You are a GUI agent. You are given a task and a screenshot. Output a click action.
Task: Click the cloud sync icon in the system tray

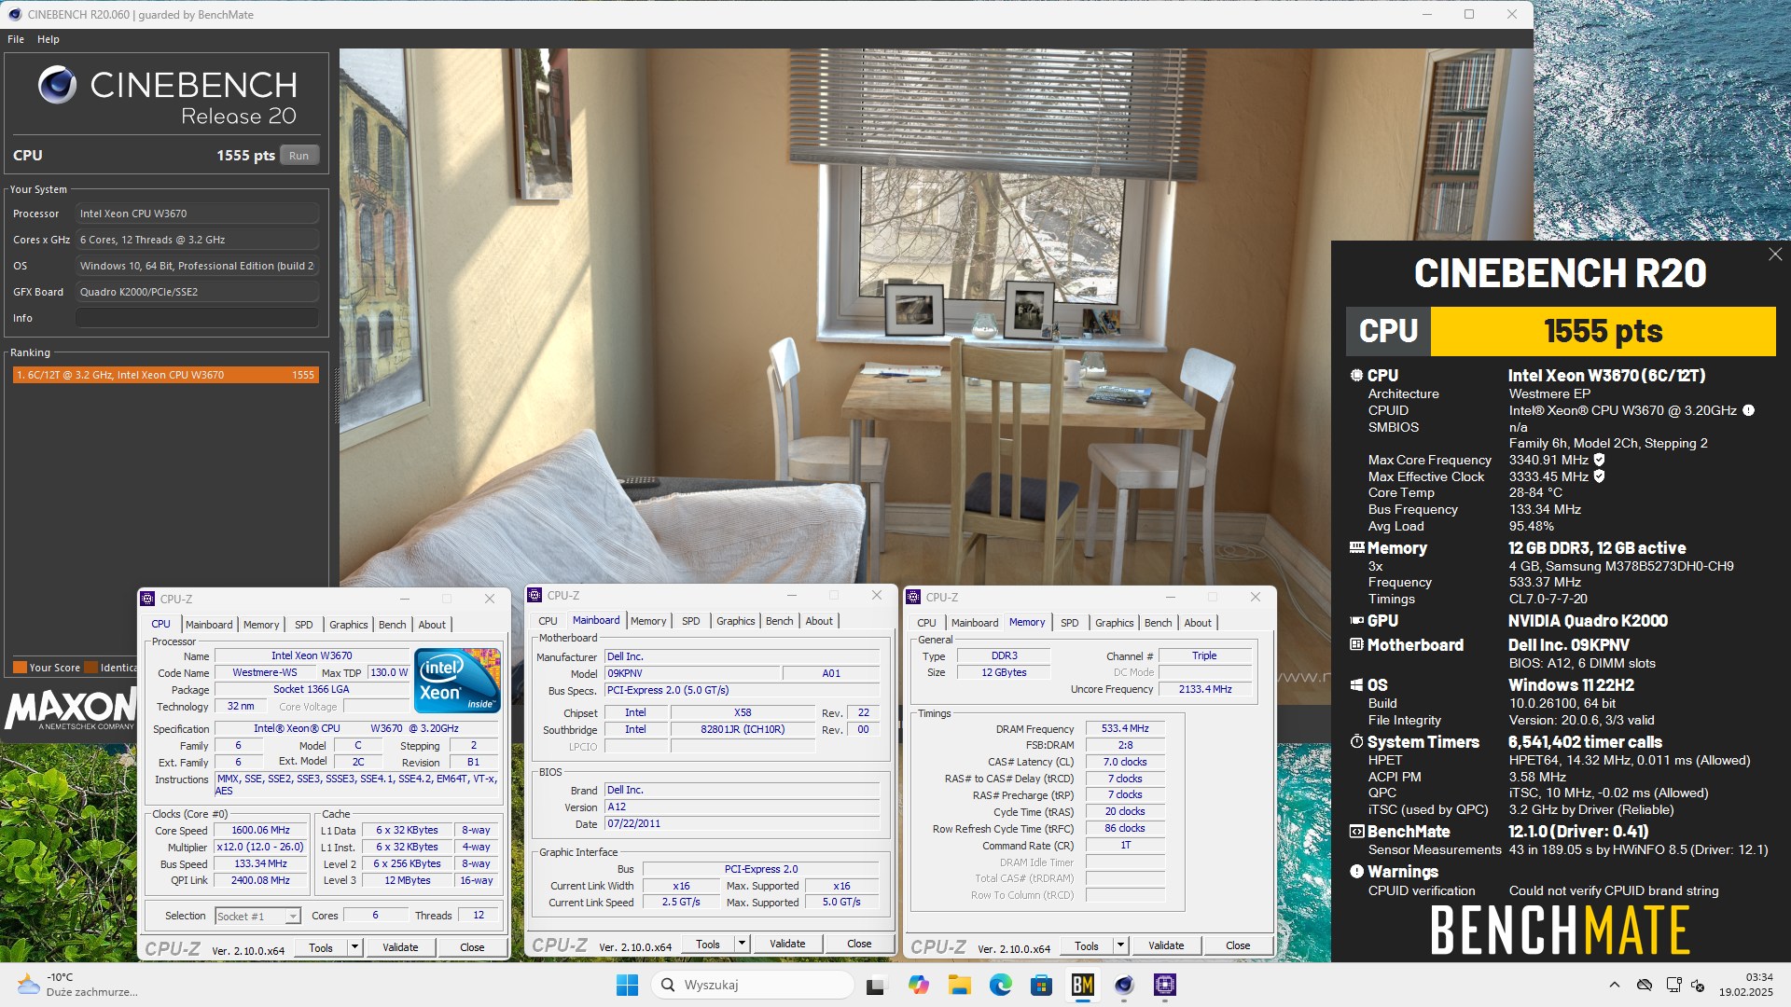1645,985
